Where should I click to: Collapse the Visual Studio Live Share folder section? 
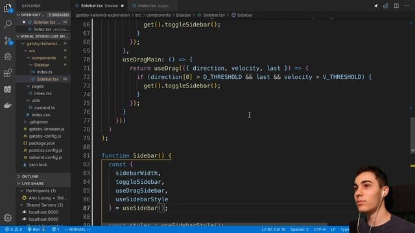19,36
